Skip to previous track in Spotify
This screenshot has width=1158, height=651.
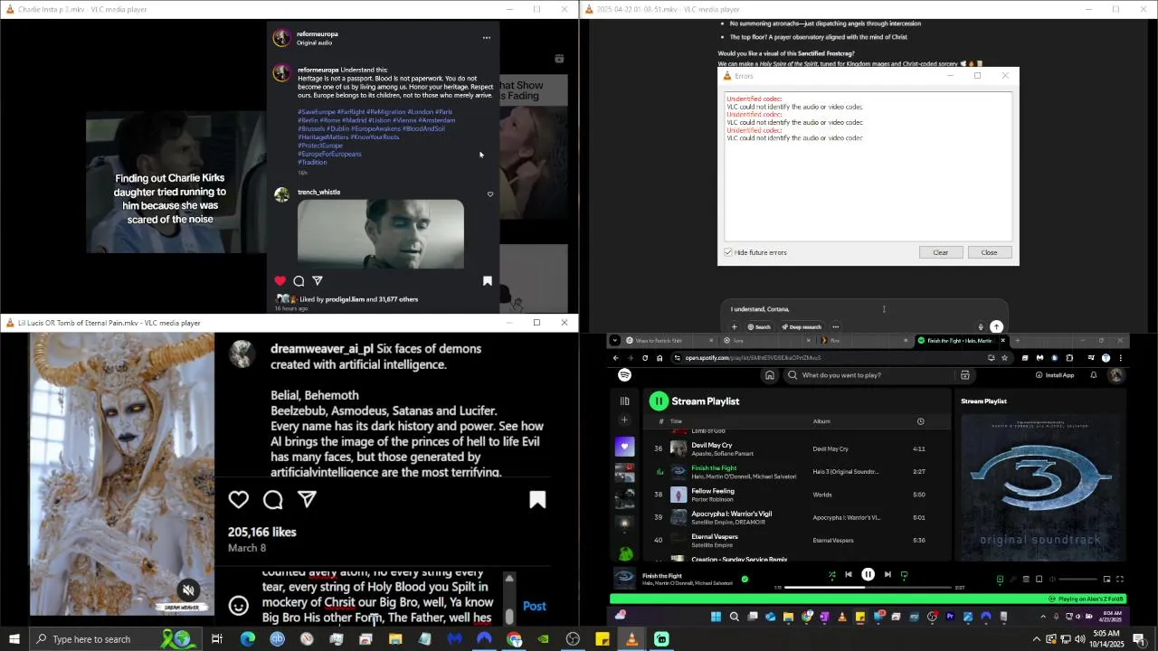(x=848, y=574)
